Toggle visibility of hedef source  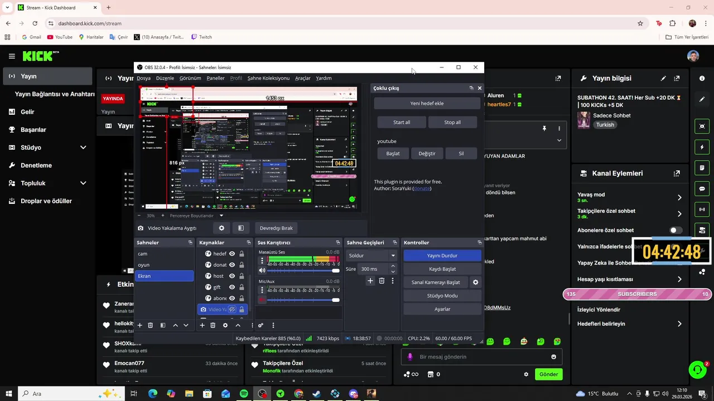pos(232,254)
